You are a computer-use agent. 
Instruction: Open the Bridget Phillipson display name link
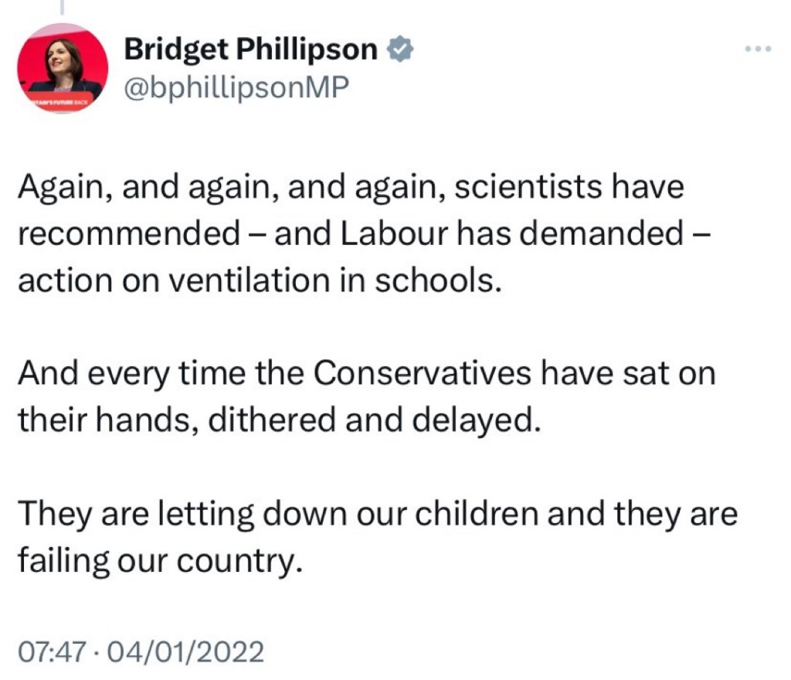point(251,50)
